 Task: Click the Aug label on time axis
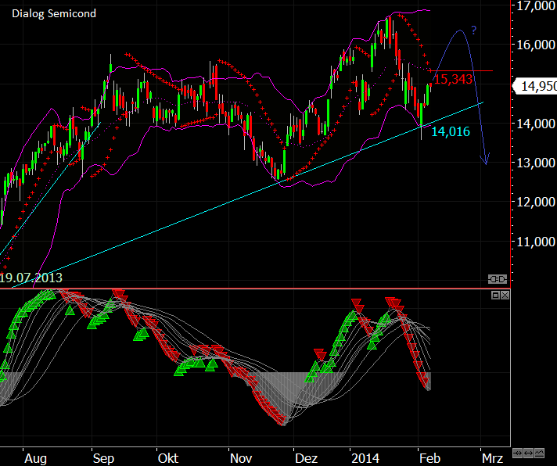click(x=35, y=458)
